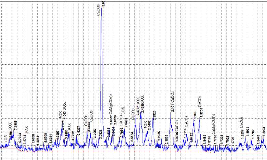Click the 3OX label above 6.2714

click(x=26, y=129)
